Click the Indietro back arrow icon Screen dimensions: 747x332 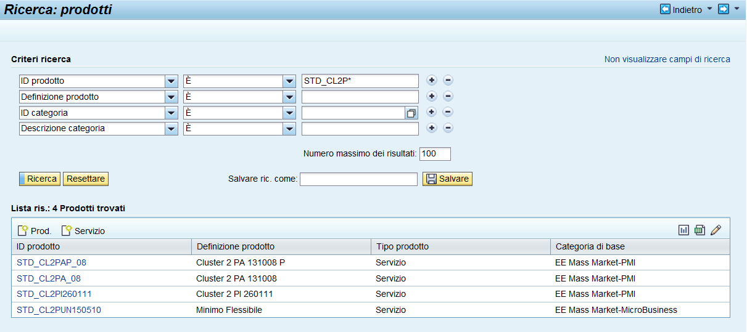(x=666, y=9)
